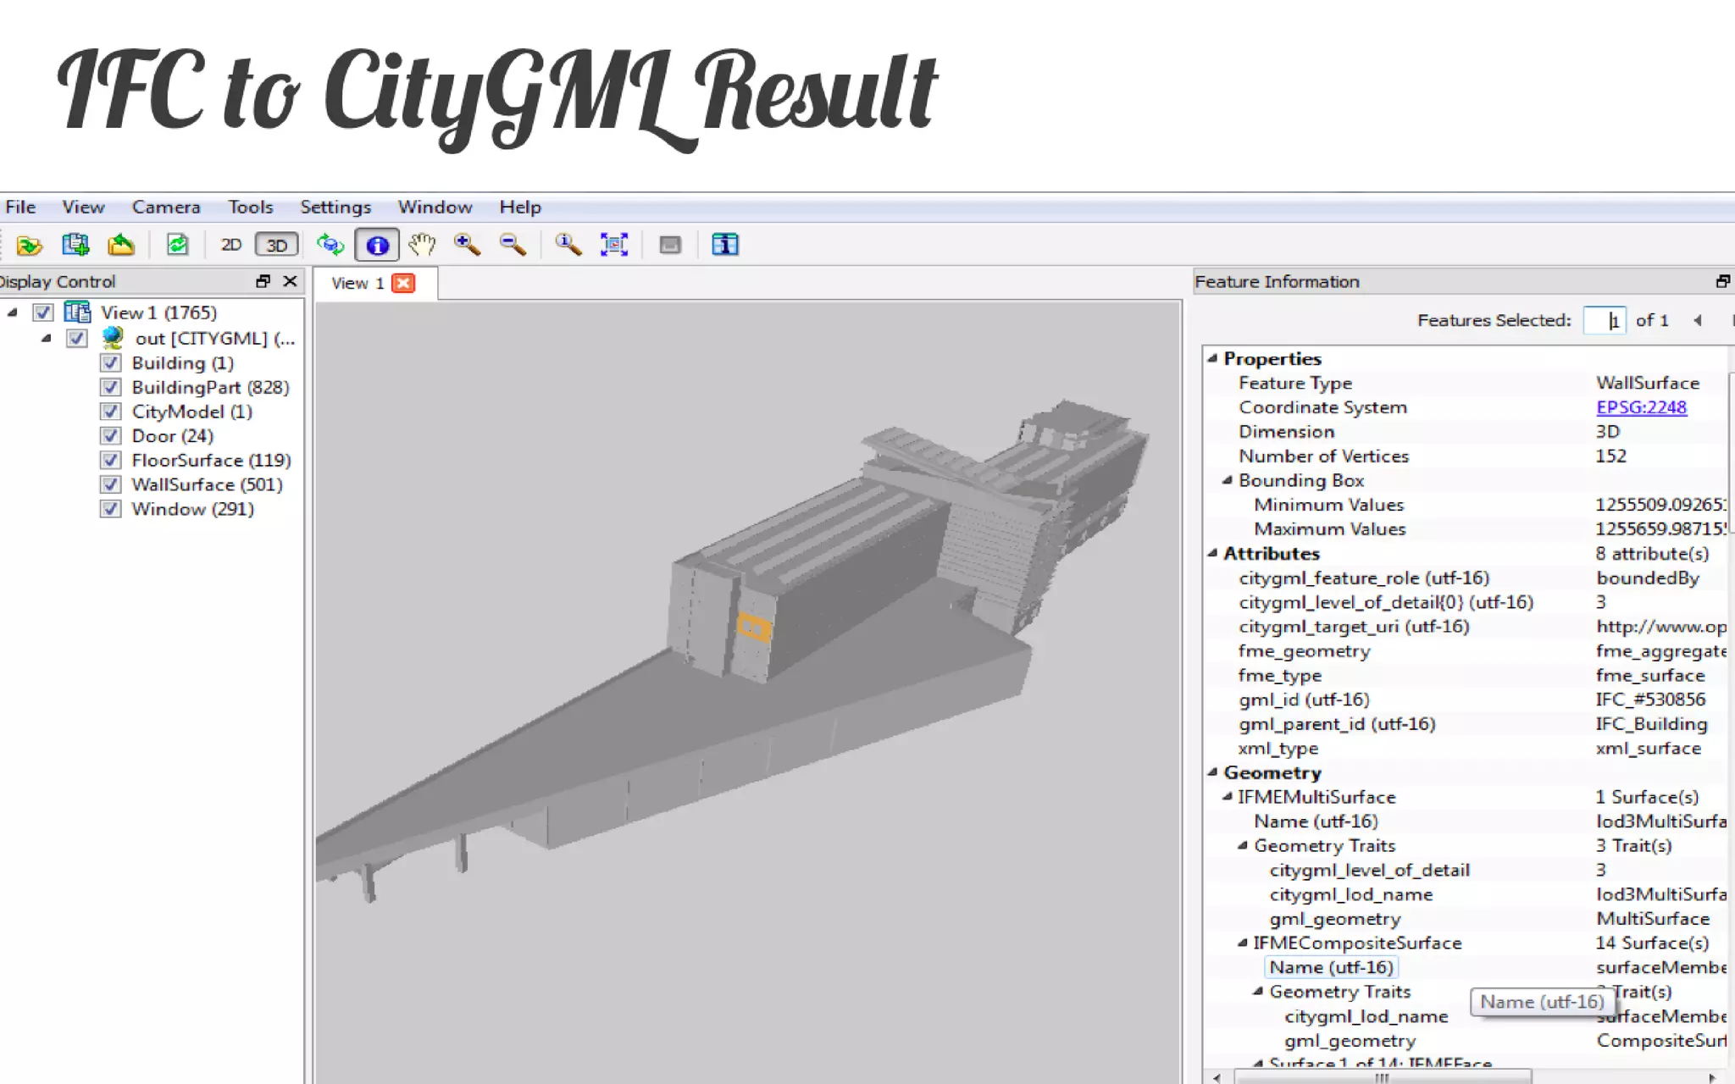Collapse the Bounding Box group
The image size is (1735, 1084).
[1227, 480]
